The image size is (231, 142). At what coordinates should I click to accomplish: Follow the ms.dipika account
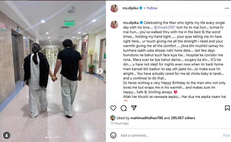coord(152,8)
